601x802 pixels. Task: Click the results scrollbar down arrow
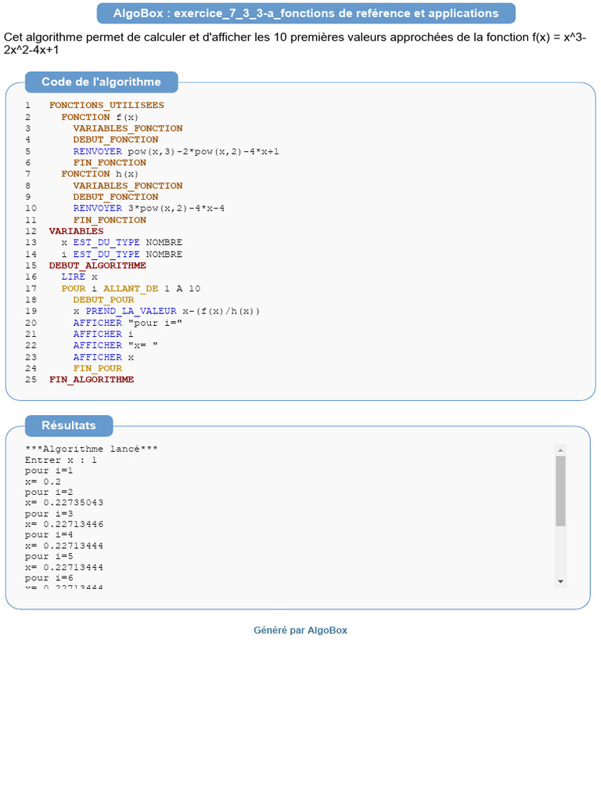560,582
